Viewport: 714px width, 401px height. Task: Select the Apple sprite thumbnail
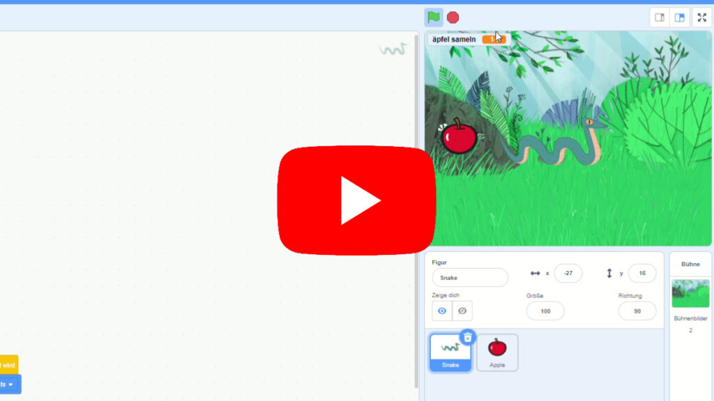(497, 352)
